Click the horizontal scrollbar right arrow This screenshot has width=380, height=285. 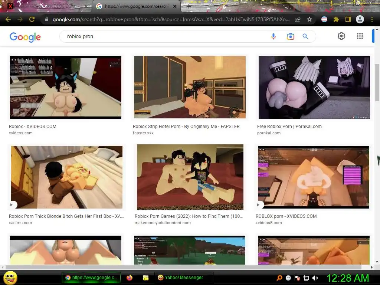pos(372,267)
